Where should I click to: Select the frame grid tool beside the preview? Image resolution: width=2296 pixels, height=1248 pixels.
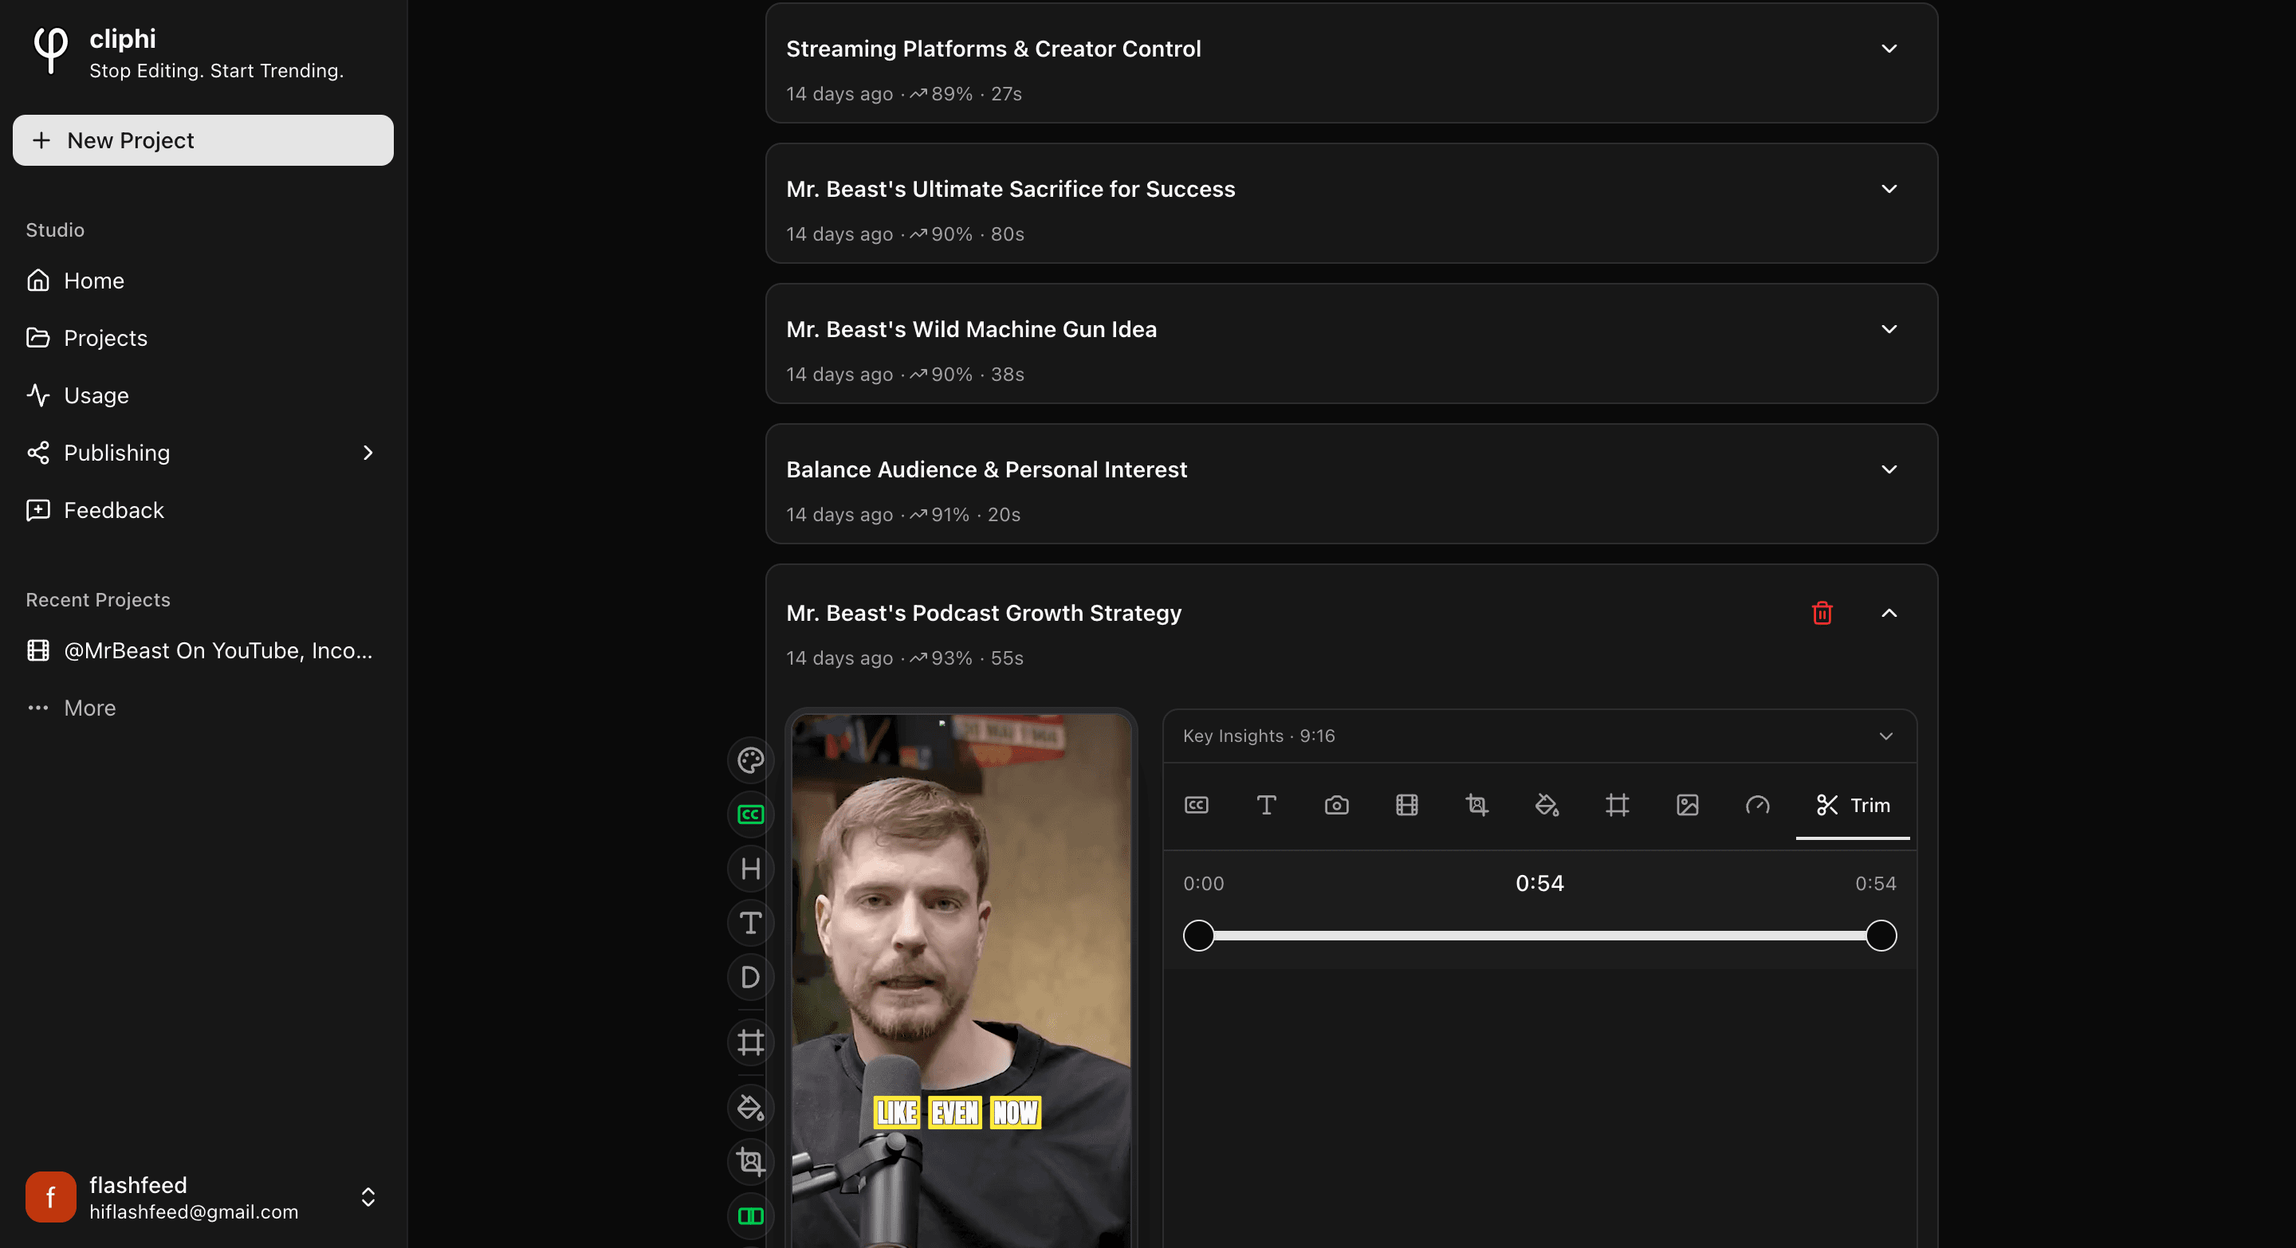point(750,1042)
